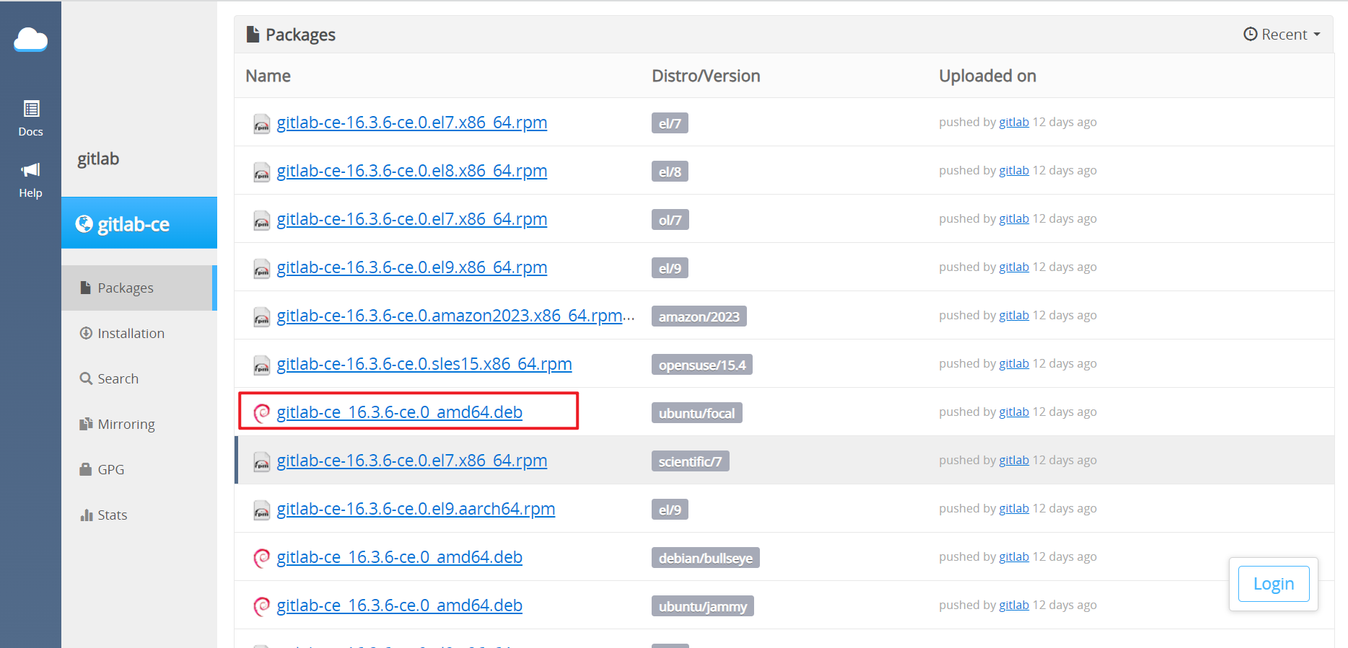Open el7 rpm link in ol/7 row
The height and width of the screenshot is (648, 1348).
click(x=412, y=219)
